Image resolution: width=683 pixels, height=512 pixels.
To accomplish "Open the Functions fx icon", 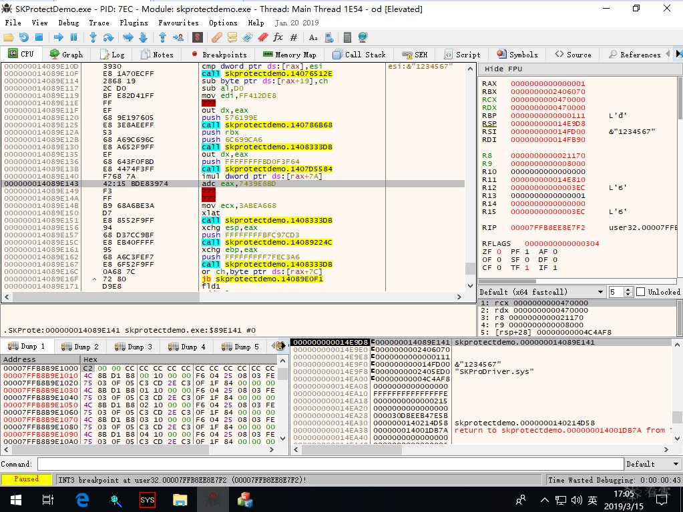I will coord(278,38).
